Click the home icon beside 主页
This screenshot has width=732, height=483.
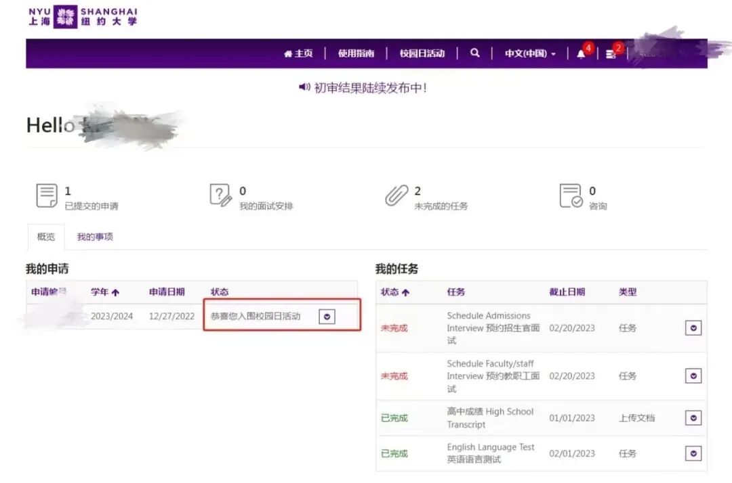288,53
